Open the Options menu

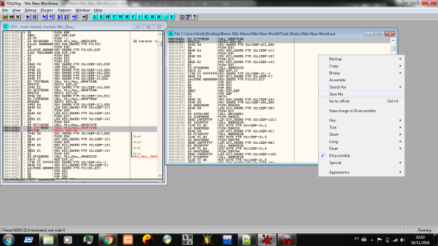(64, 10)
